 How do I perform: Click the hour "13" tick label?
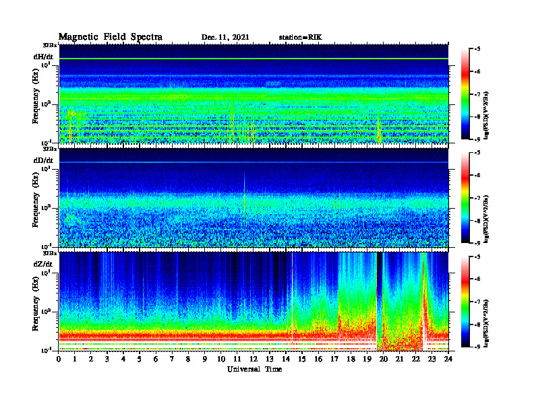270,359
